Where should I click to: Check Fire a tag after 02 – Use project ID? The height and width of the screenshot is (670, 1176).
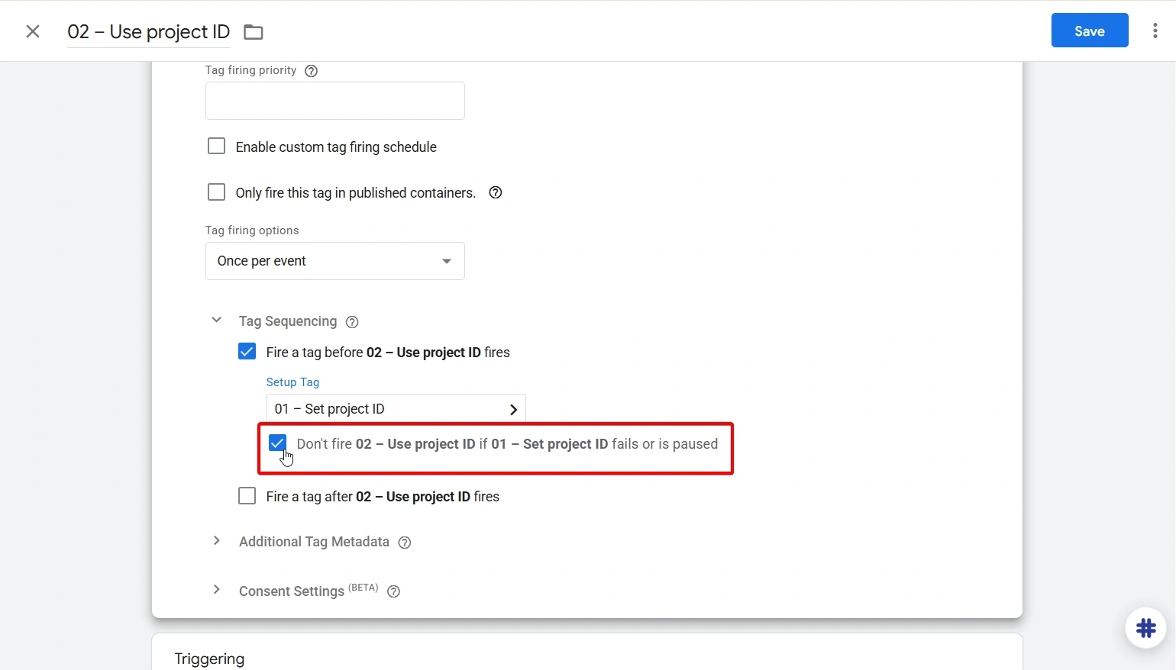pos(247,496)
